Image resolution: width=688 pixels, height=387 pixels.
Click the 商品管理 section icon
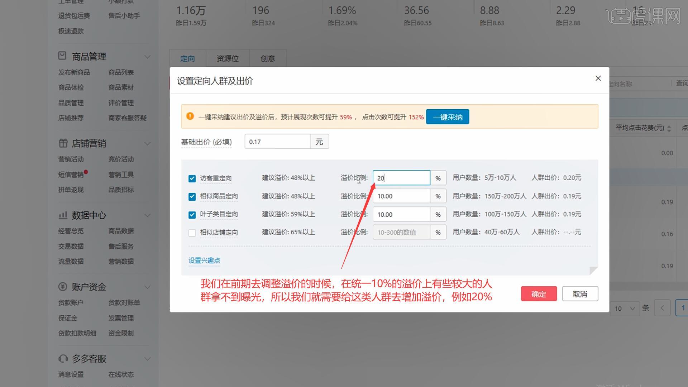tap(62, 56)
